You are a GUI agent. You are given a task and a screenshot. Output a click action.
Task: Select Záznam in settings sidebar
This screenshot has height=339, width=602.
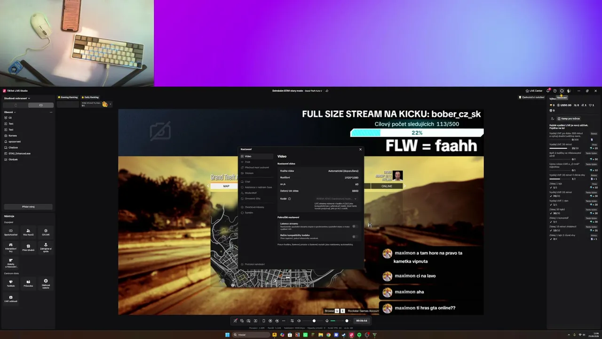[257, 173]
